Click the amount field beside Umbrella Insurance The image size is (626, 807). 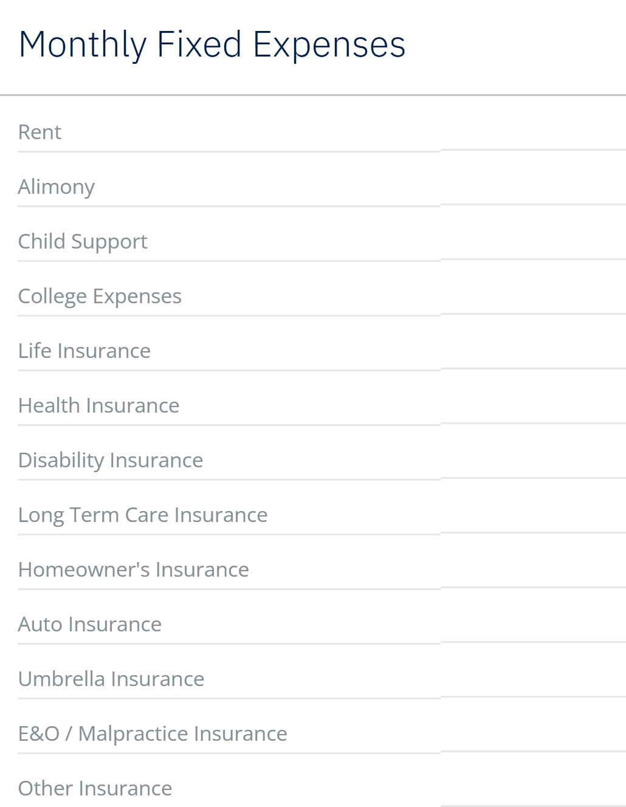532,678
